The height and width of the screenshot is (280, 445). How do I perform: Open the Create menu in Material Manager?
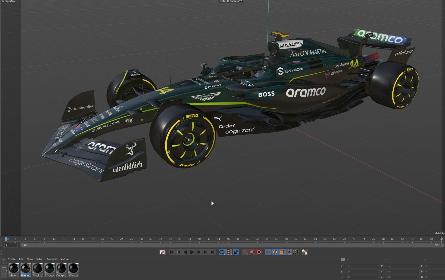click(x=12, y=259)
